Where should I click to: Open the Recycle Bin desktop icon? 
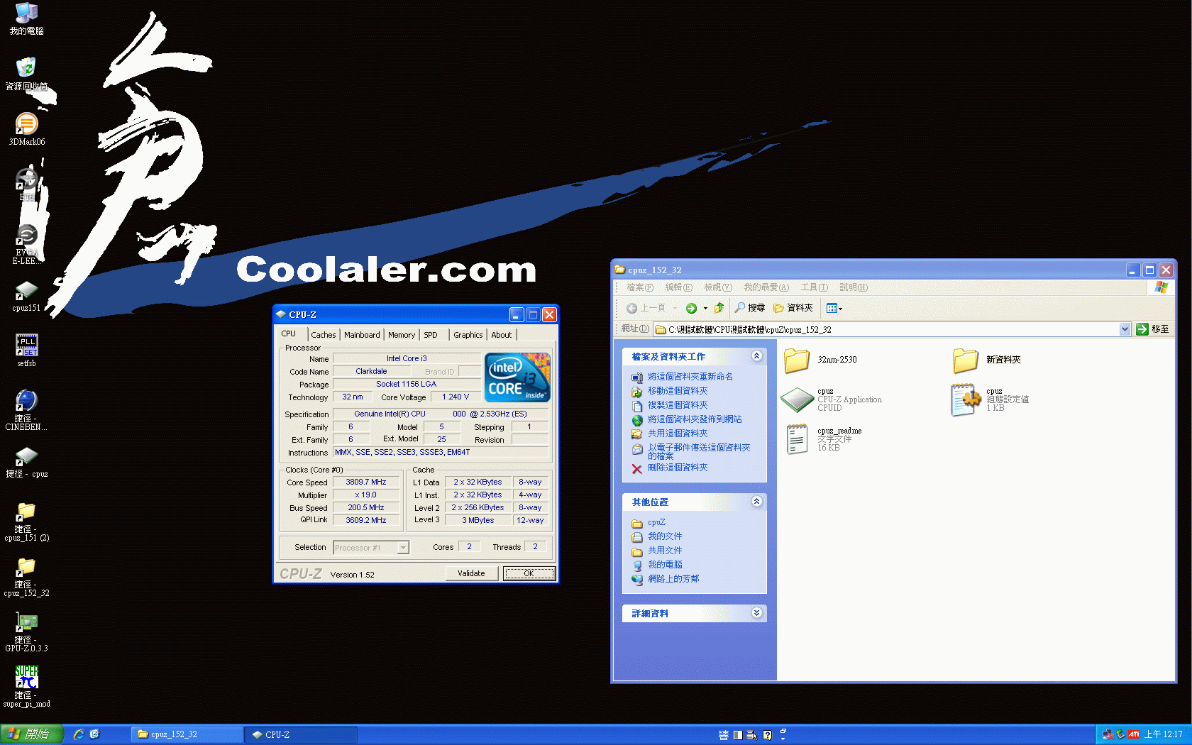pyautogui.click(x=26, y=74)
